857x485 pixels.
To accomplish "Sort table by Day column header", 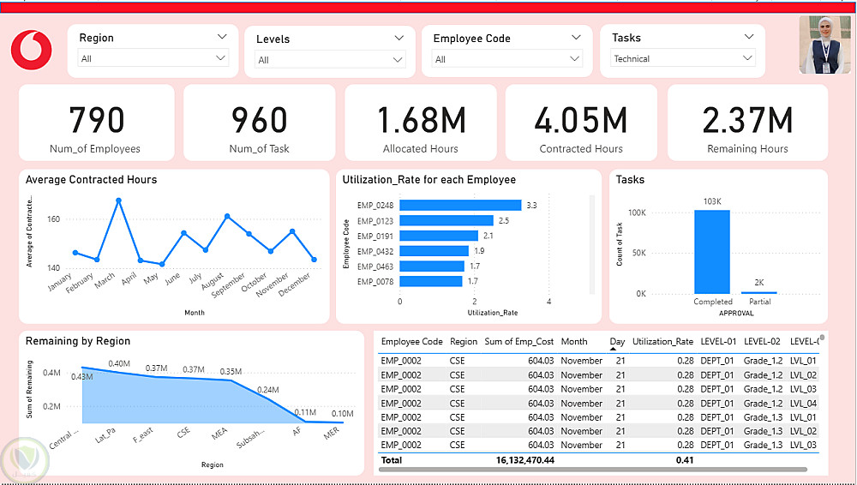I will click(617, 341).
